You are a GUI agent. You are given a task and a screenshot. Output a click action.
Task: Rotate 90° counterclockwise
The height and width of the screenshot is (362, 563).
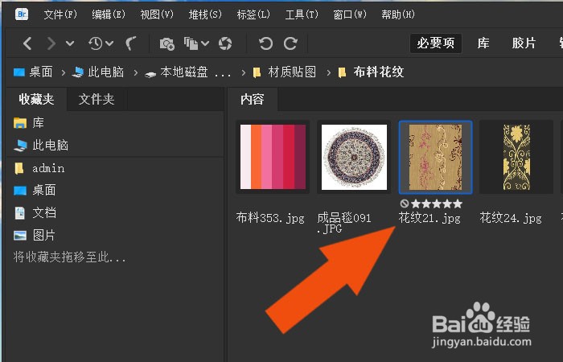(x=265, y=43)
